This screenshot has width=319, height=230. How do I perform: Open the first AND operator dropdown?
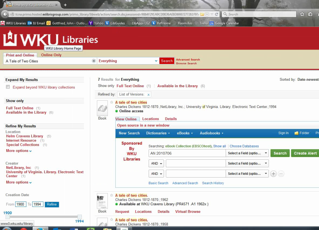click(x=156, y=164)
